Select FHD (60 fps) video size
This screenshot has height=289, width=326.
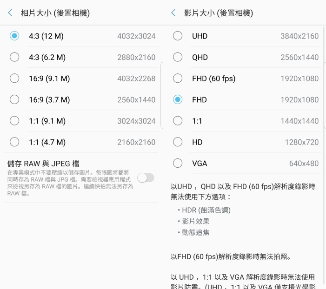(x=178, y=79)
